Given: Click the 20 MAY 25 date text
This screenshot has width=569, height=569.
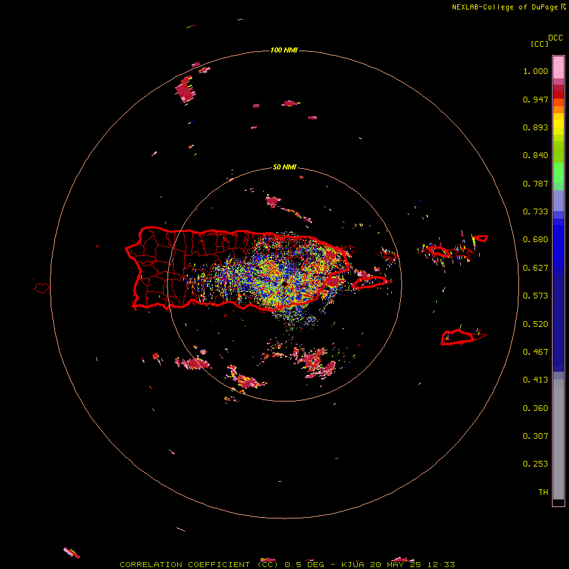Looking at the screenshot, I should pyautogui.click(x=396, y=565).
